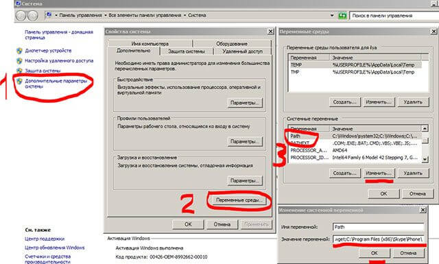Open Центр поддержки link

pyautogui.click(x=45, y=239)
